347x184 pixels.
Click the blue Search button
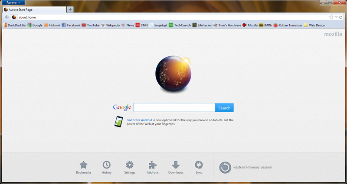224,107
